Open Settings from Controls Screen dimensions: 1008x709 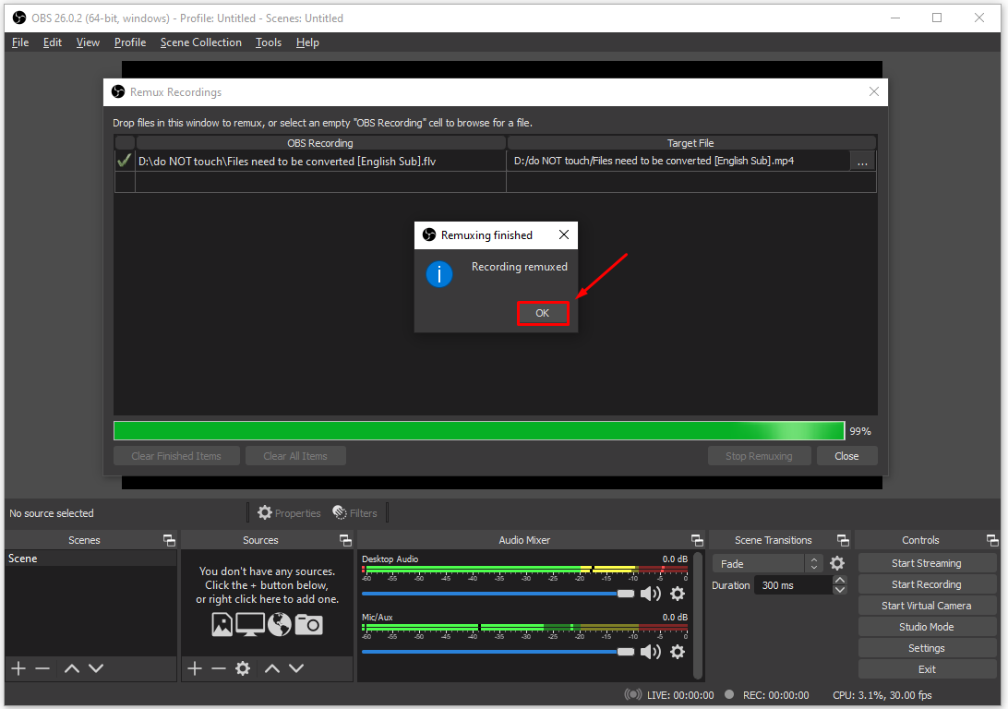[927, 648]
